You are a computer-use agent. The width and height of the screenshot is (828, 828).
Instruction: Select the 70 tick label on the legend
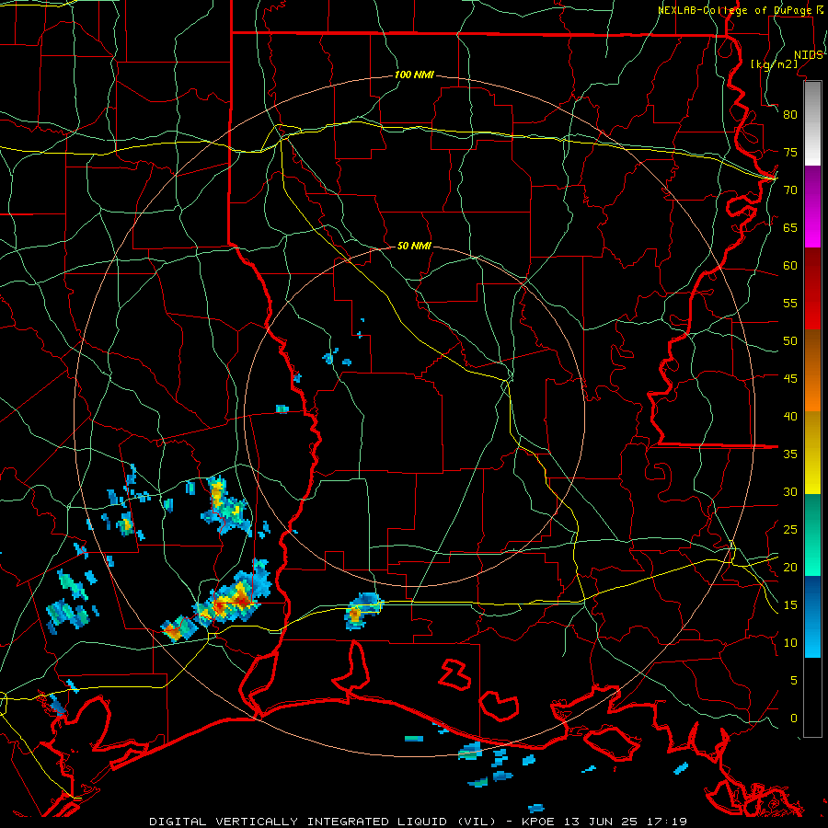tap(790, 190)
